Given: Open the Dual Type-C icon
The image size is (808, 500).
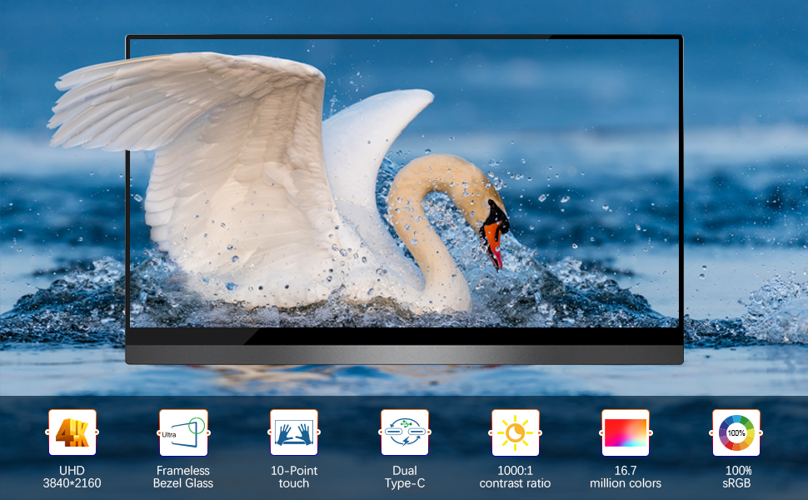Looking at the screenshot, I should coord(405,432).
